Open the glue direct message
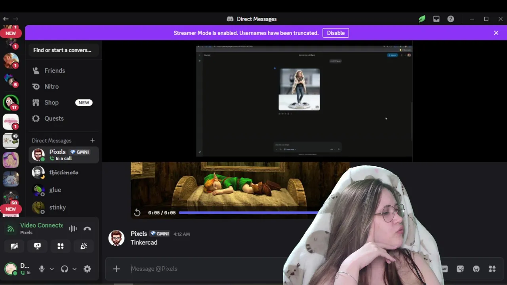Image resolution: width=507 pixels, height=285 pixels. [x=63, y=190]
